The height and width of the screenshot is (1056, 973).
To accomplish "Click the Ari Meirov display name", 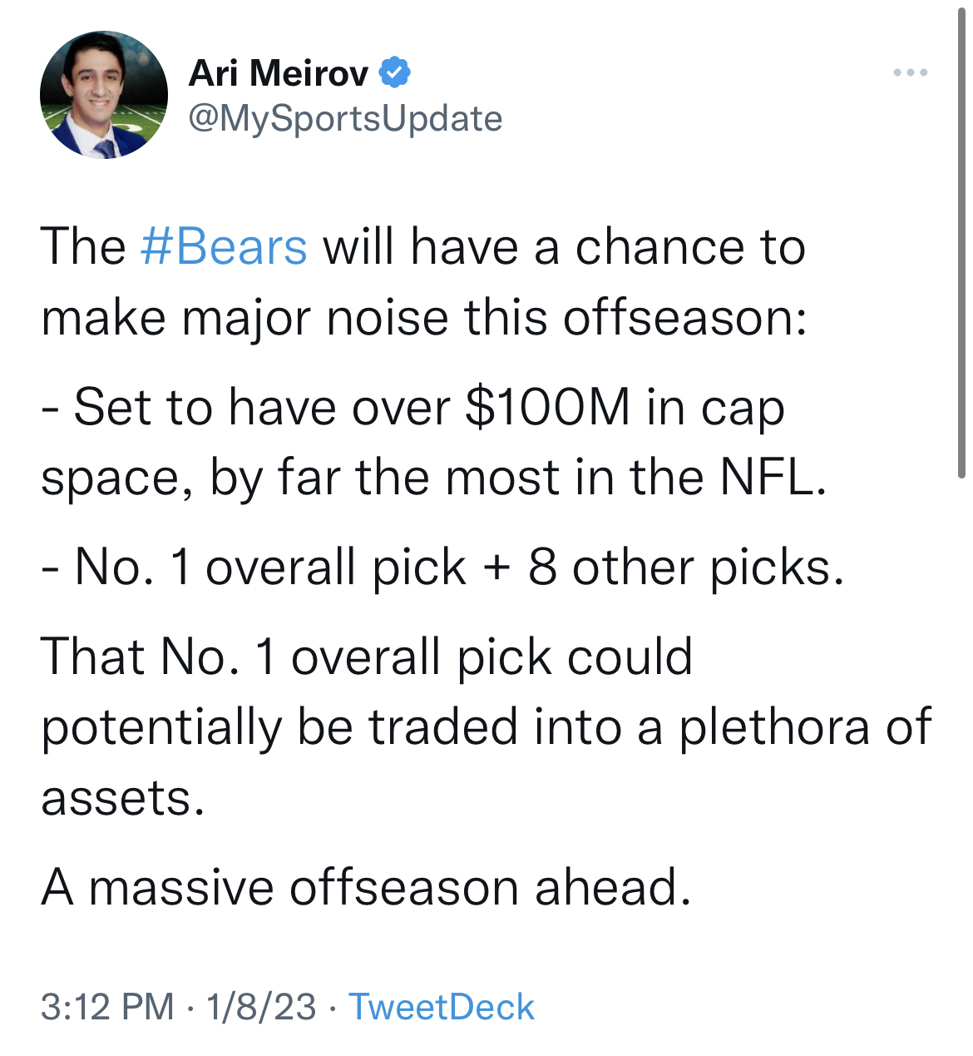I will (x=278, y=73).
